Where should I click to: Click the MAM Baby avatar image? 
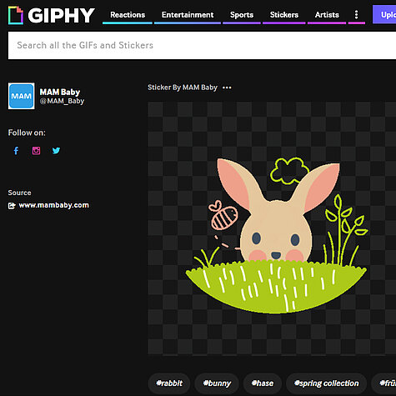(x=22, y=96)
